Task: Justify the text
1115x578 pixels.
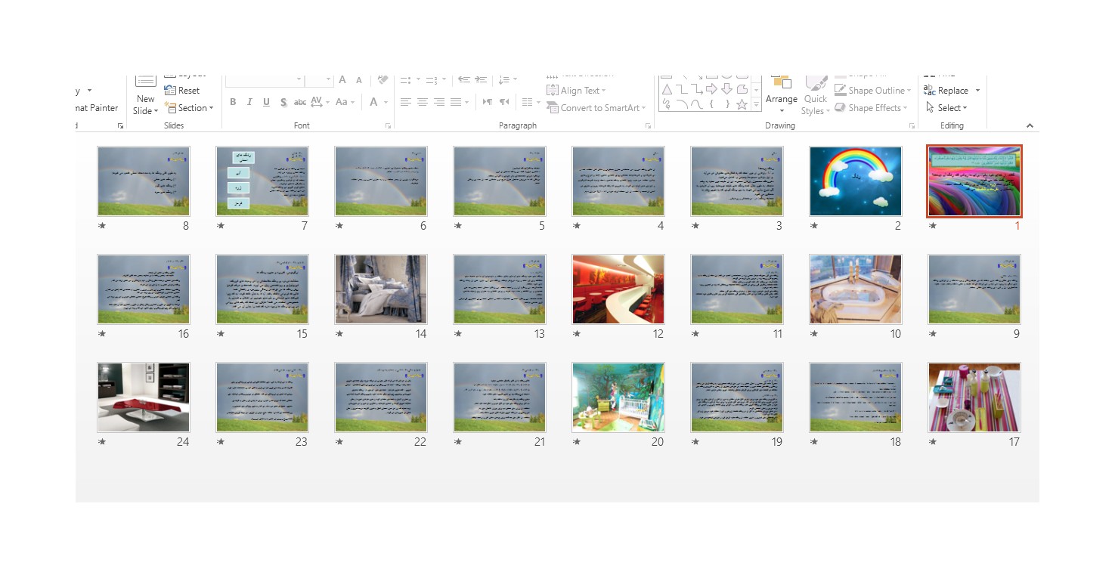Action: (456, 102)
